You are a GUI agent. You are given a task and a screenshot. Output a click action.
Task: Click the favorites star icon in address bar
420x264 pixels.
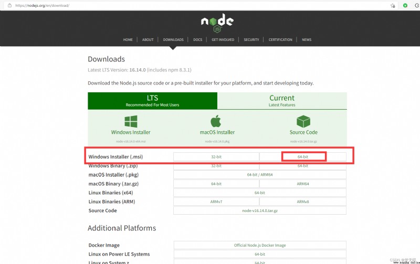[x=393, y=5]
